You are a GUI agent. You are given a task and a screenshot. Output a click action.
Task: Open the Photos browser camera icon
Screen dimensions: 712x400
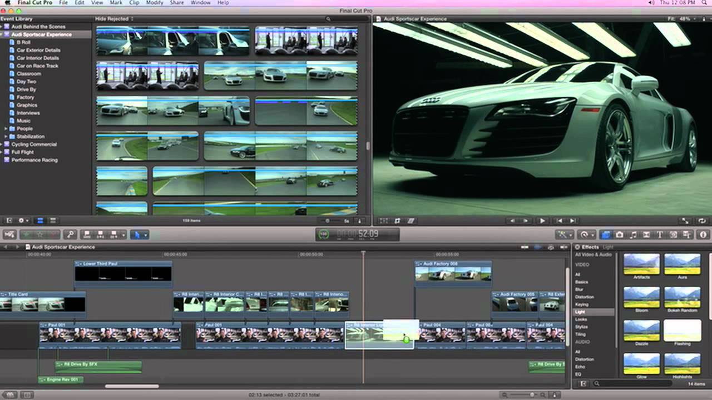tap(619, 234)
